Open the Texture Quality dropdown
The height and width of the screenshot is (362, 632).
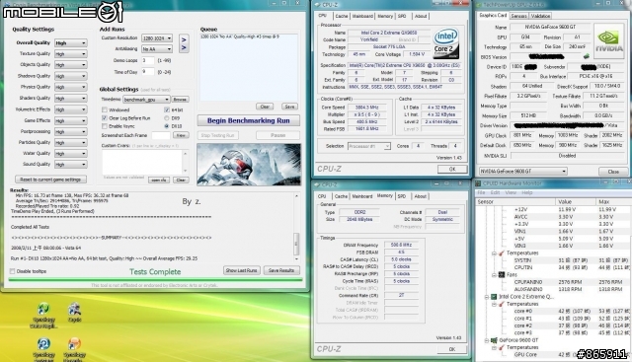pyautogui.click(x=70, y=53)
